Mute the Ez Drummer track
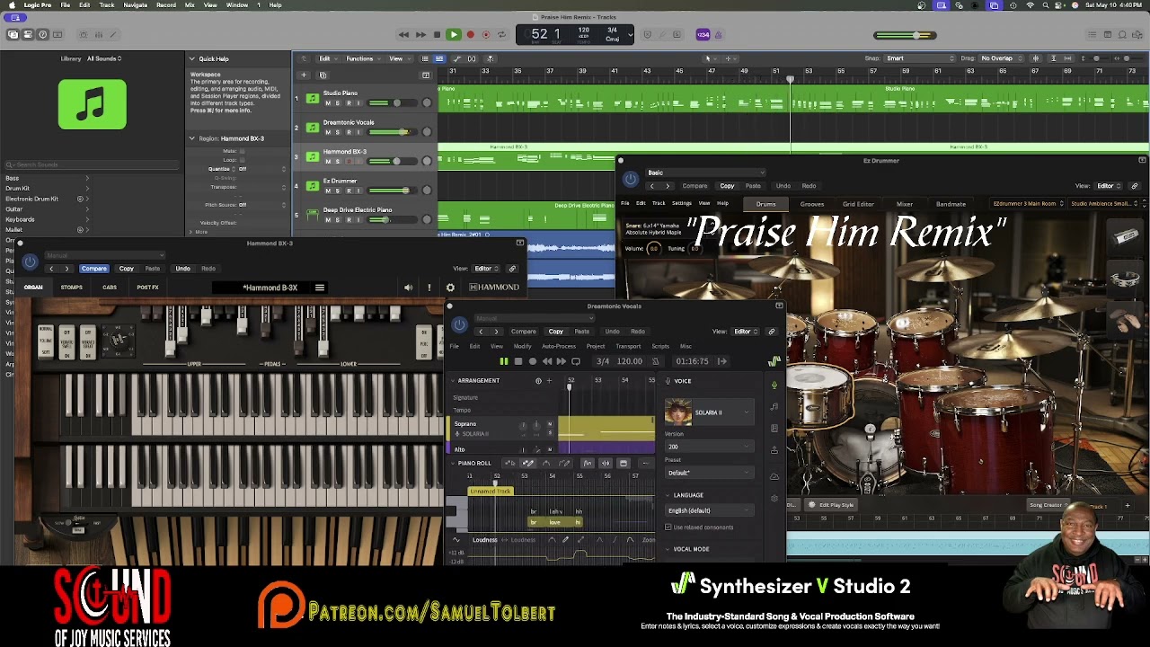 coord(328,191)
